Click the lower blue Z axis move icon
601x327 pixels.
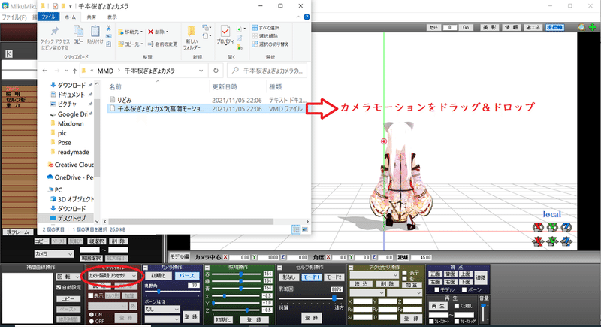tap(566, 241)
